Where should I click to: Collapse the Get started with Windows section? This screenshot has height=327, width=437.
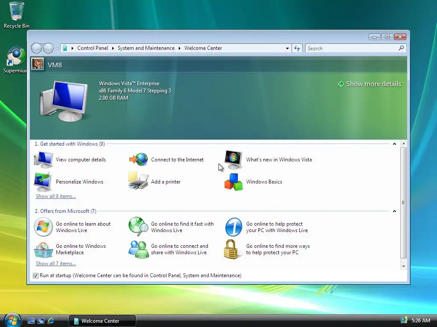tap(394, 144)
